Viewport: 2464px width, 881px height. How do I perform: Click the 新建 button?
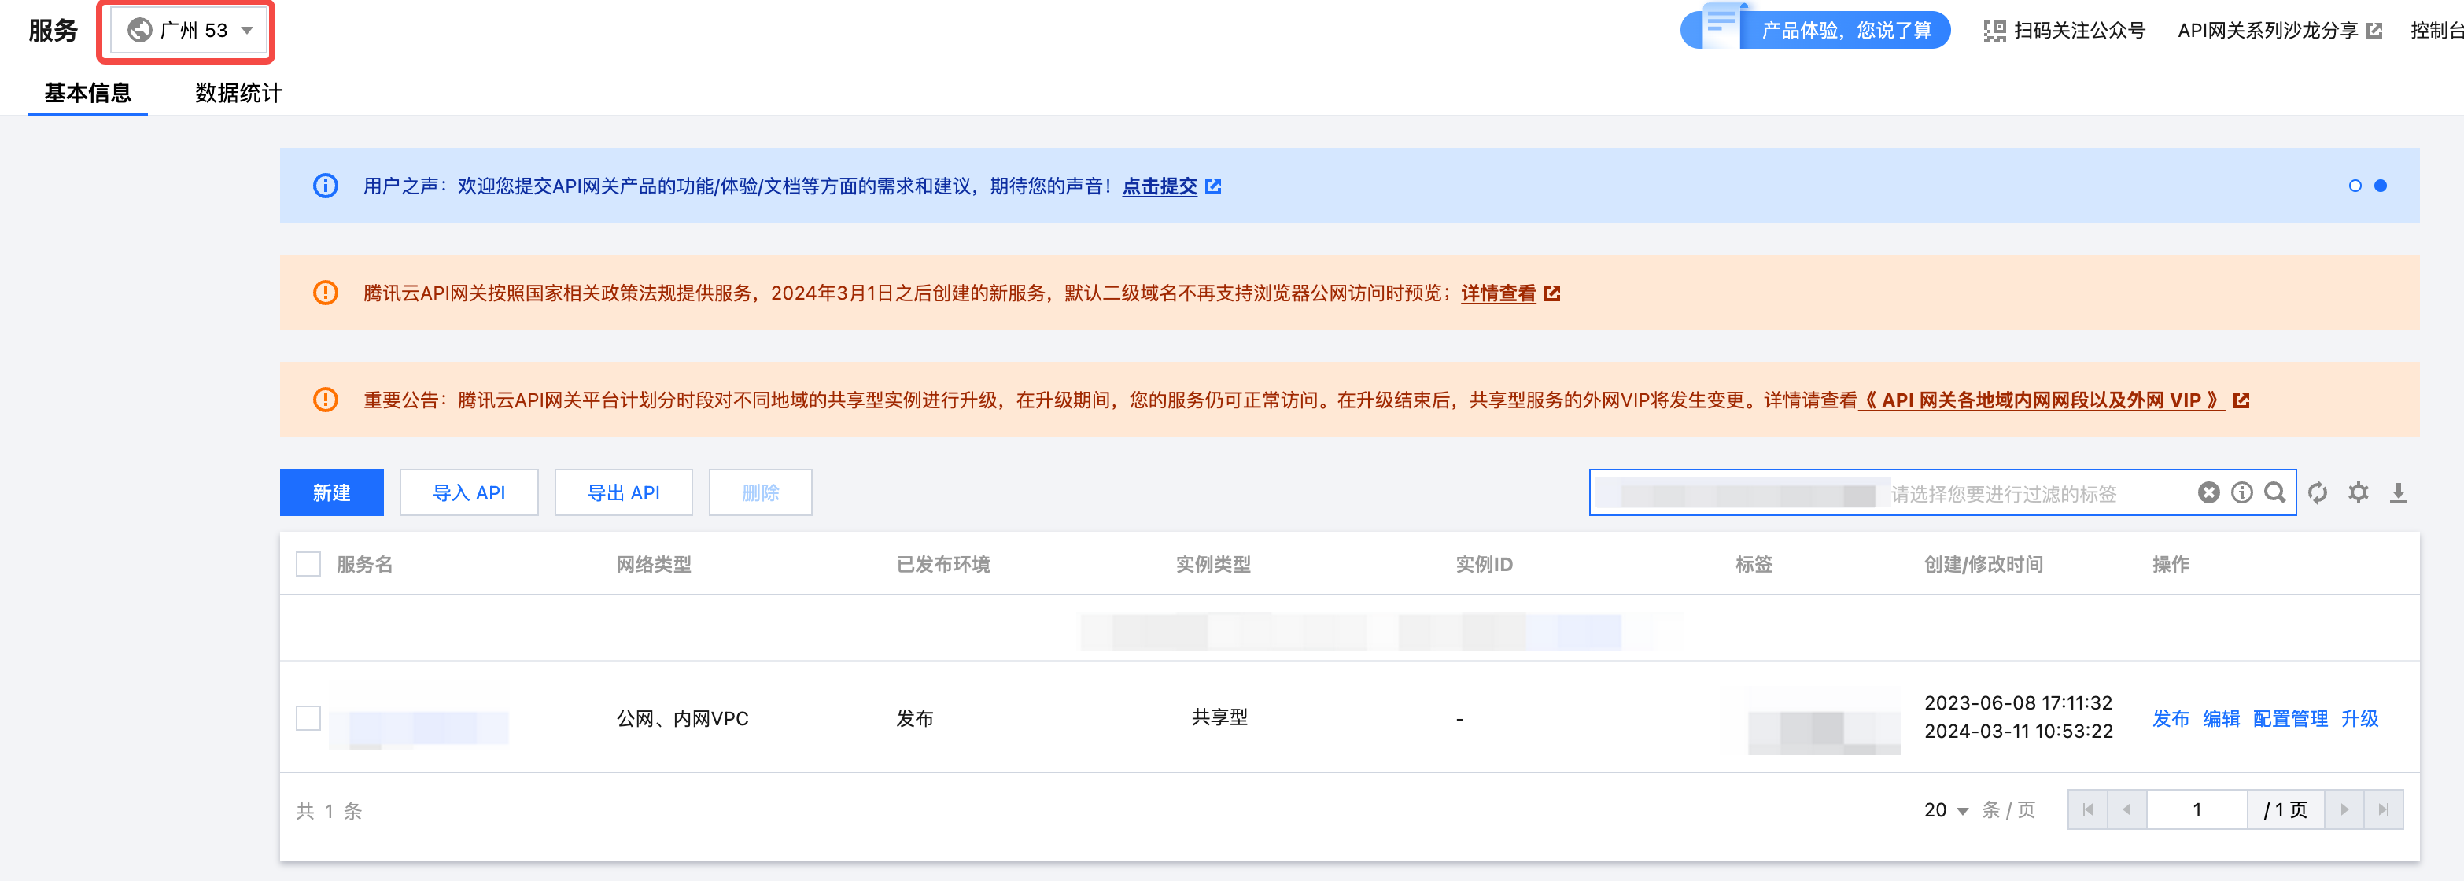click(331, 492)
